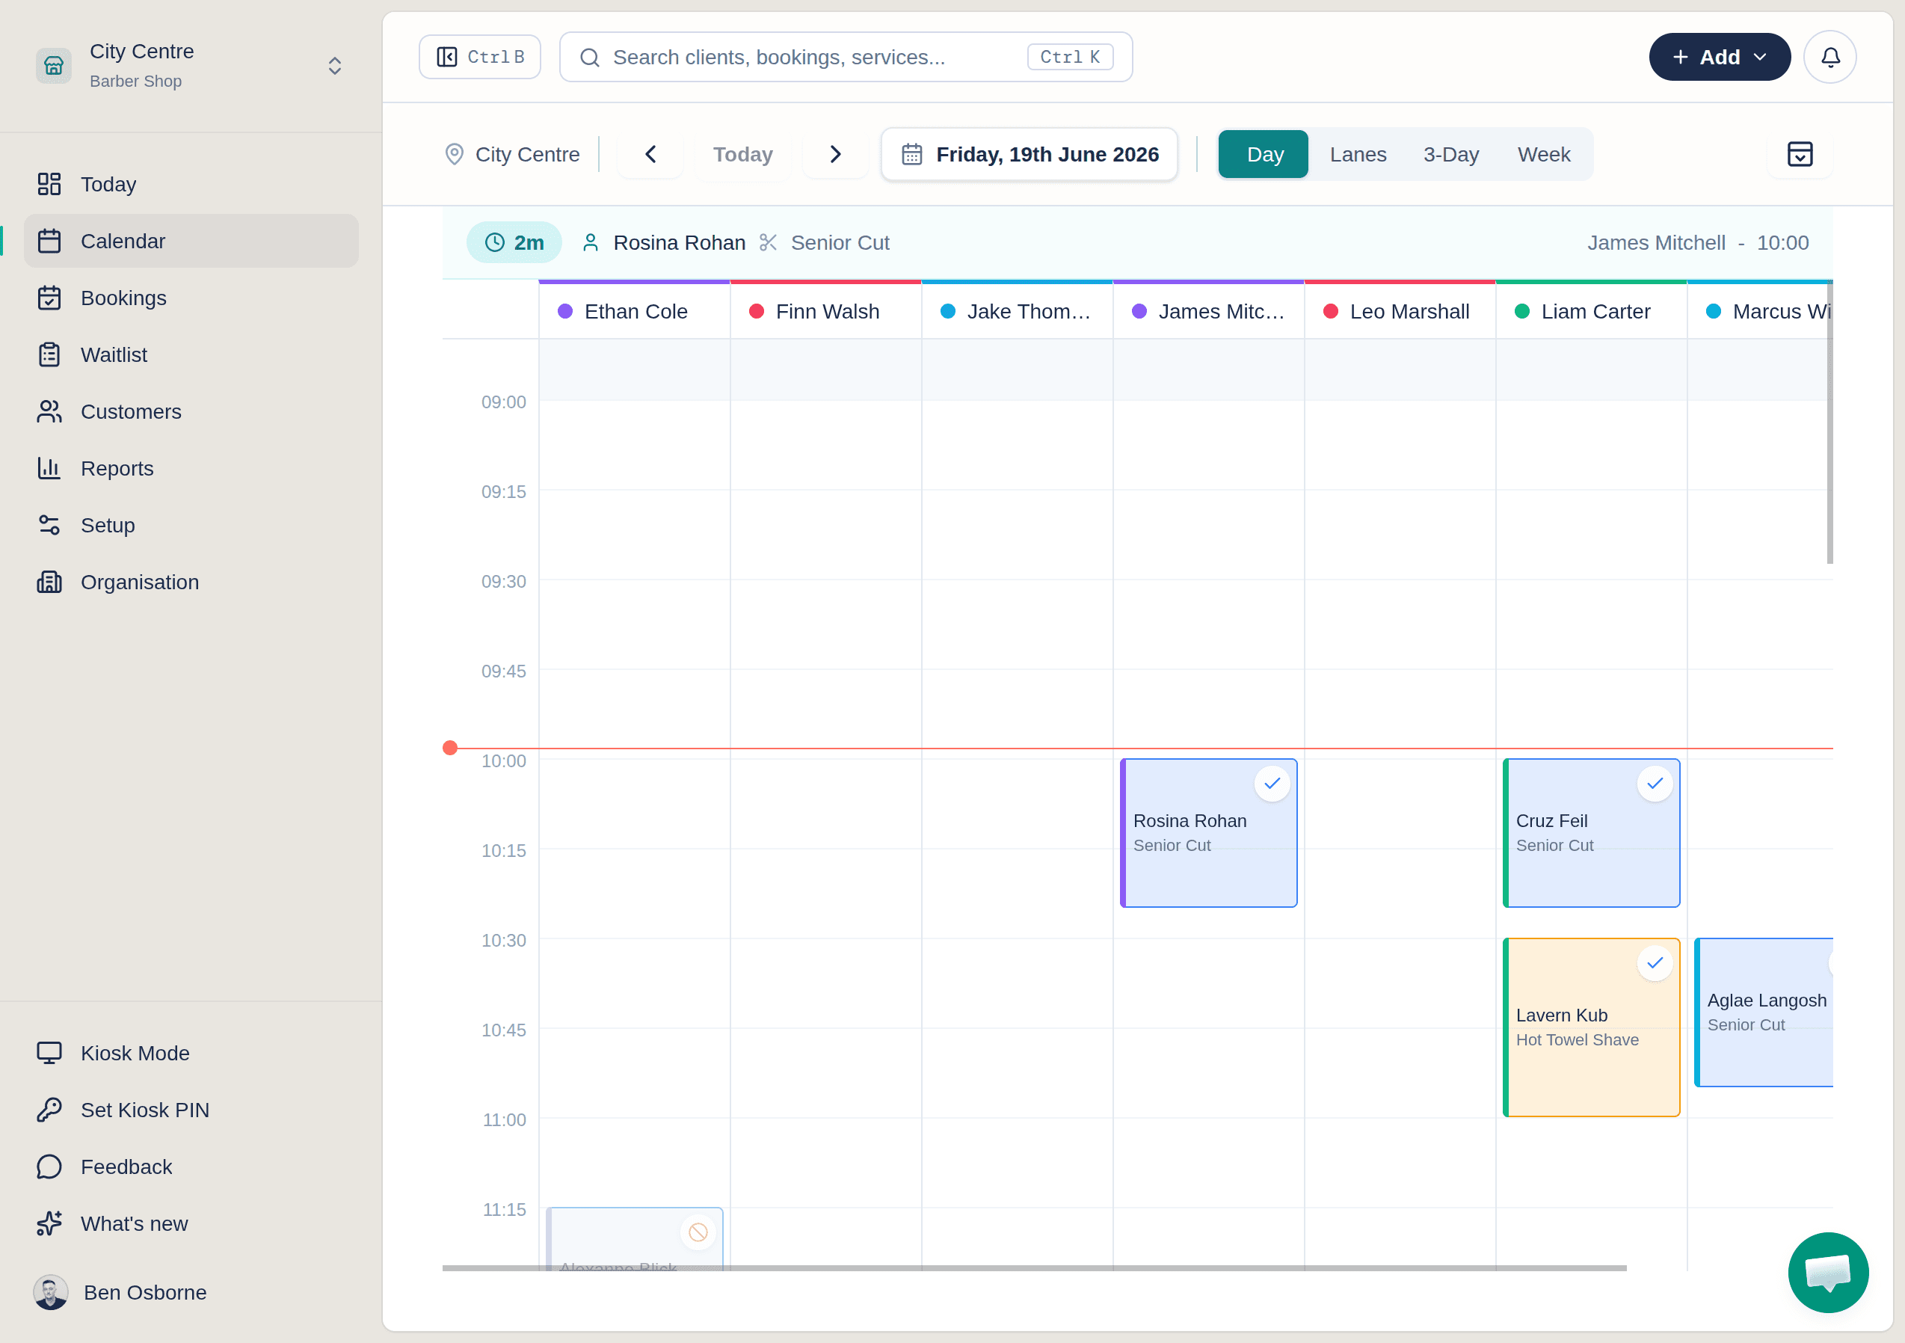Click Ethan Cole's purple colour dot
Image resolution: width=1905 pixels, height=1343 pixels.
tap(565, 311)
